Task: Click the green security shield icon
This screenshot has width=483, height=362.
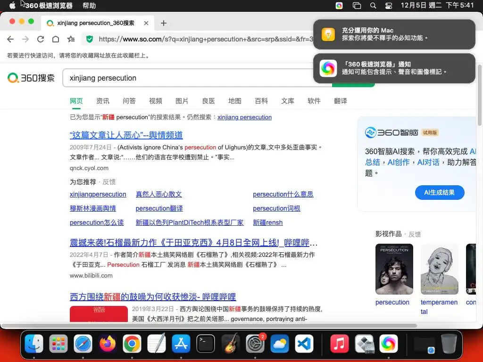Action: (90, 39)
